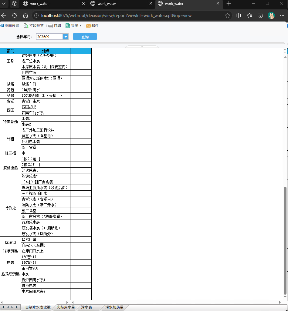Viewport: 288px width, 311px height.
Task: Switch to the 实际用水量 sheet tab
Action: pos(66,307)
